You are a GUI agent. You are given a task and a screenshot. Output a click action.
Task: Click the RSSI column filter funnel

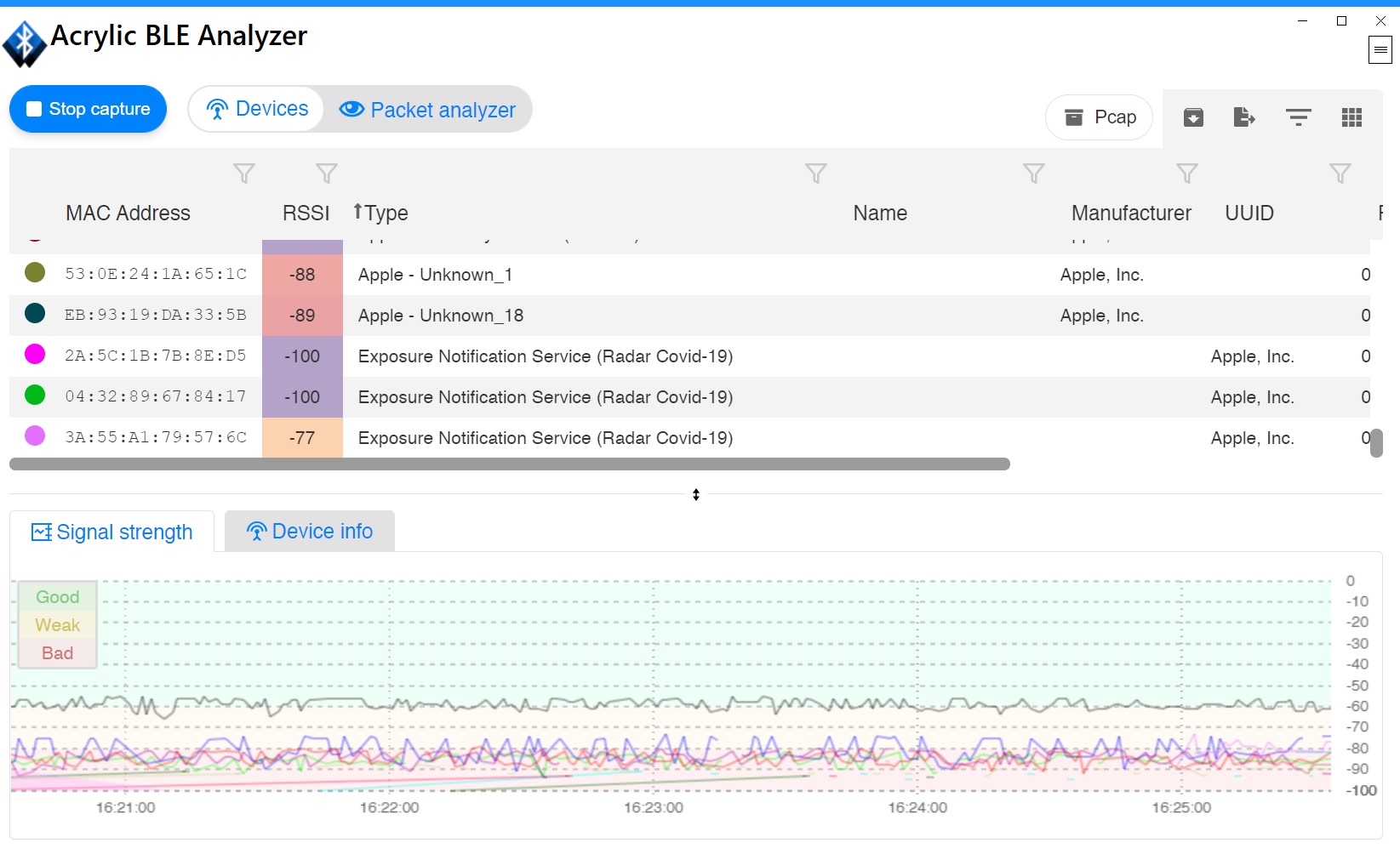click(x=327, y=174)
